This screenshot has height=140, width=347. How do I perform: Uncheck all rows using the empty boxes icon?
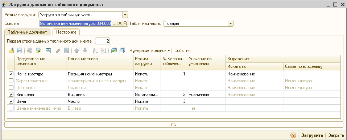click(x=123, y=51)
